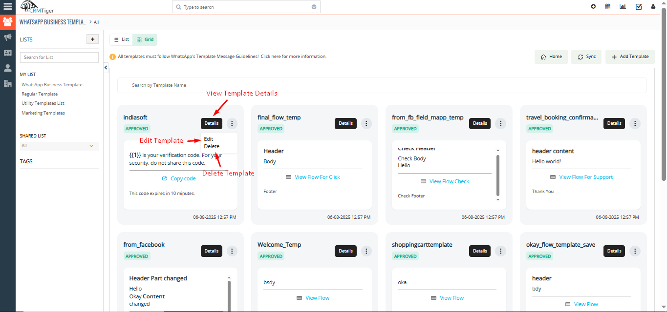The width and height of the screenshot is (667, 312).
Task: Switch to List view
Action: (x=121, y=39)
